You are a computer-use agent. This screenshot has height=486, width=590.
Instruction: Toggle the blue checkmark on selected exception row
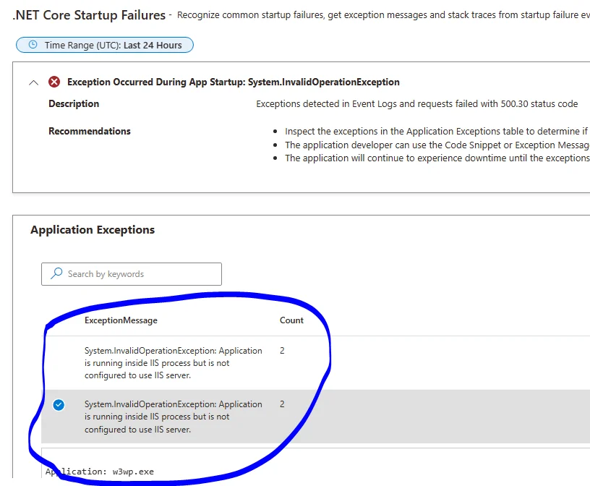(59, 405)
